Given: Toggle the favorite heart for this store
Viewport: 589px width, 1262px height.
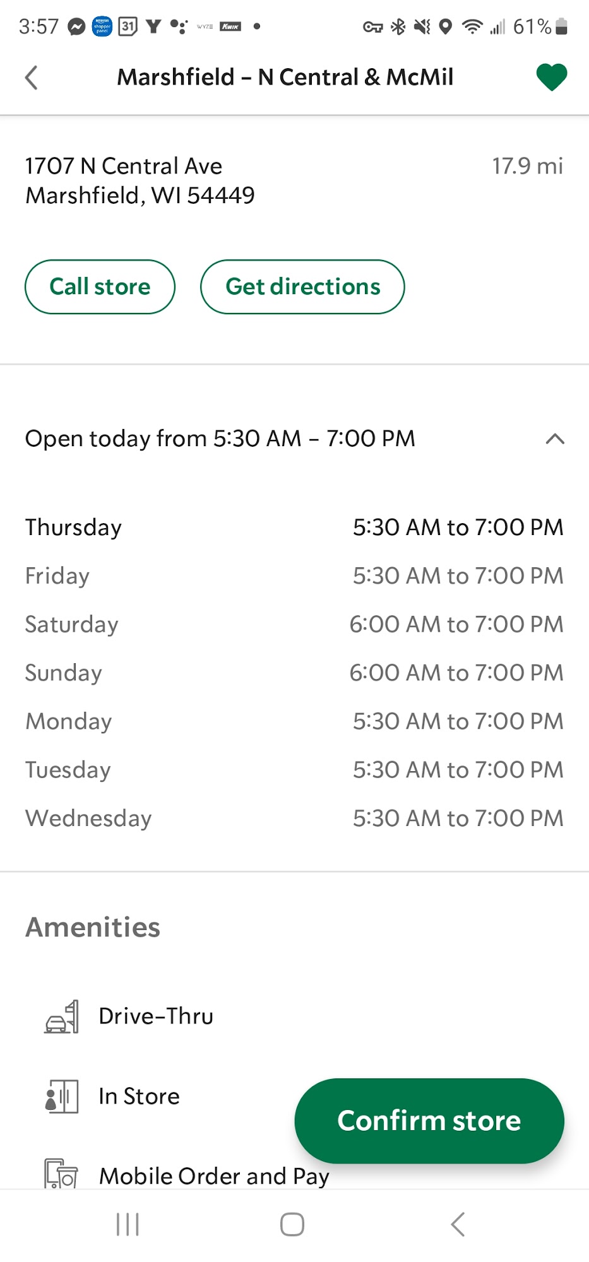Looking at the screenshot, I should [x=551, y=78].
